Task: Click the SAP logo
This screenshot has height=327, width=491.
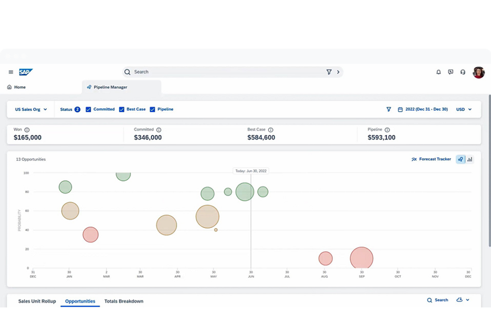Action: (26, 72)
